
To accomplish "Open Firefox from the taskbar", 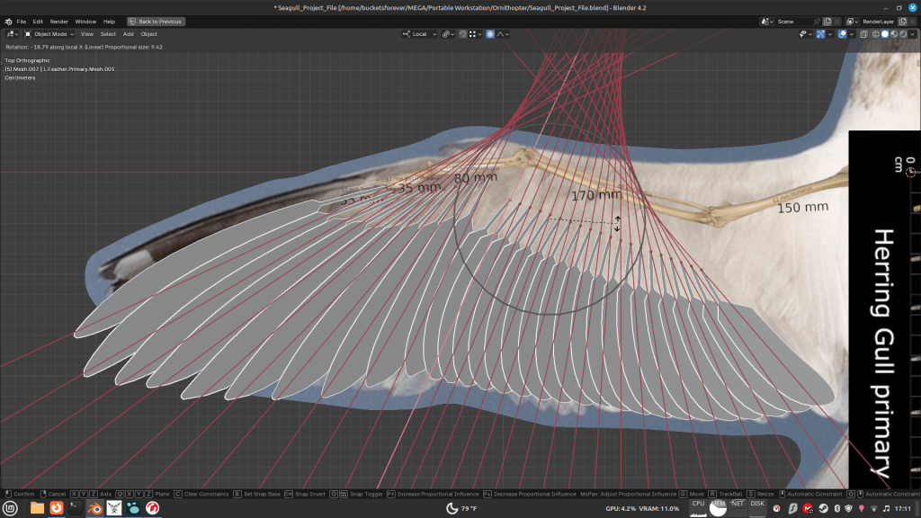I will [56, 508].
